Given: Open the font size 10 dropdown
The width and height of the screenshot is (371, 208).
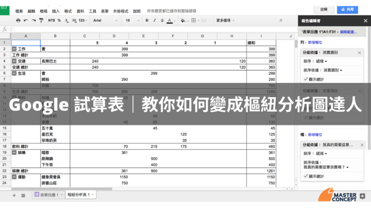Looking at the screenshot, I should [x=132, y=21].
